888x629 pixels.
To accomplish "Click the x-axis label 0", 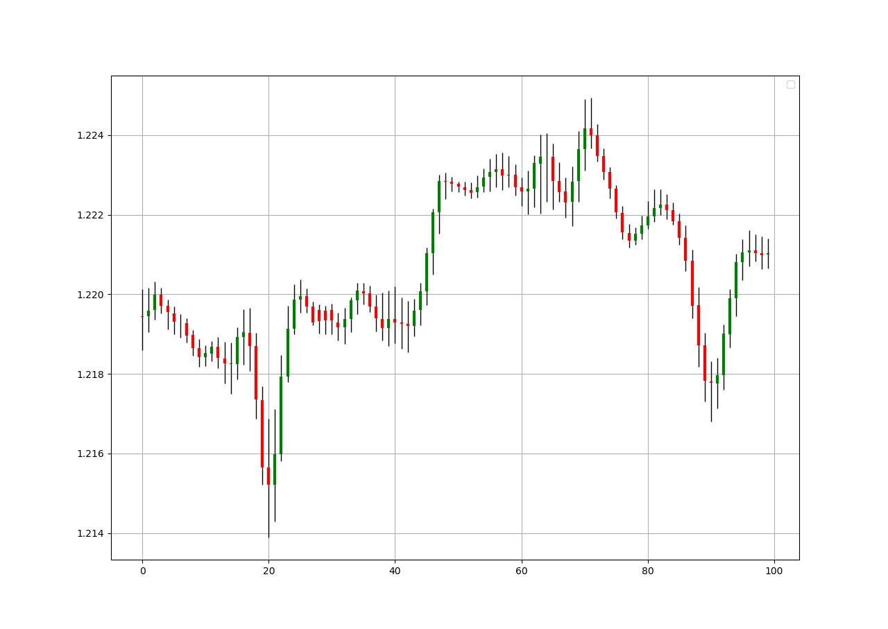I will (142, 571).
